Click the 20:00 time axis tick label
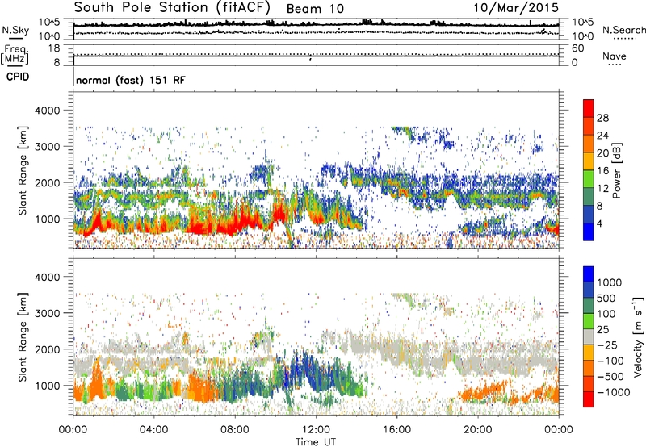Image resolution: width=646 pixels, height=447 pixels. coord(478,429)
